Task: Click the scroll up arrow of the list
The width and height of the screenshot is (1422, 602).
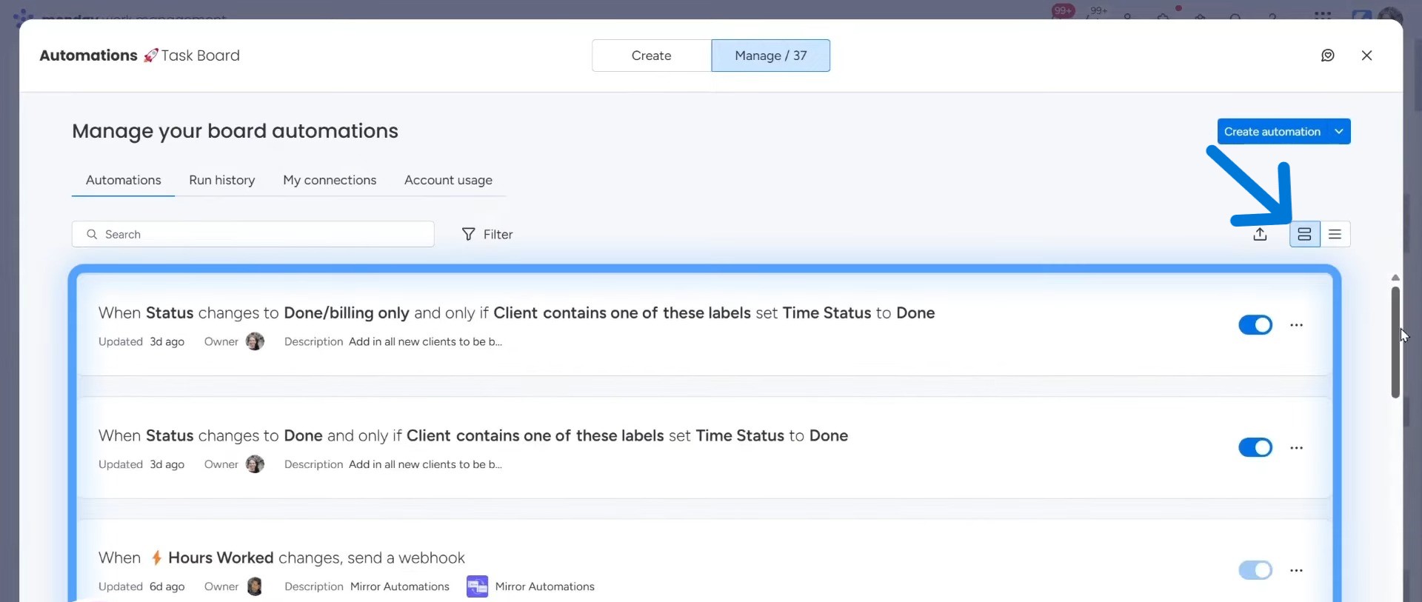Action: pos(1395,278)
